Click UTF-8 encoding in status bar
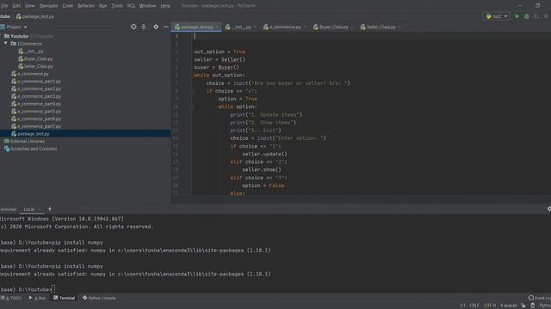551x309 pixels. tap(490, 306)
